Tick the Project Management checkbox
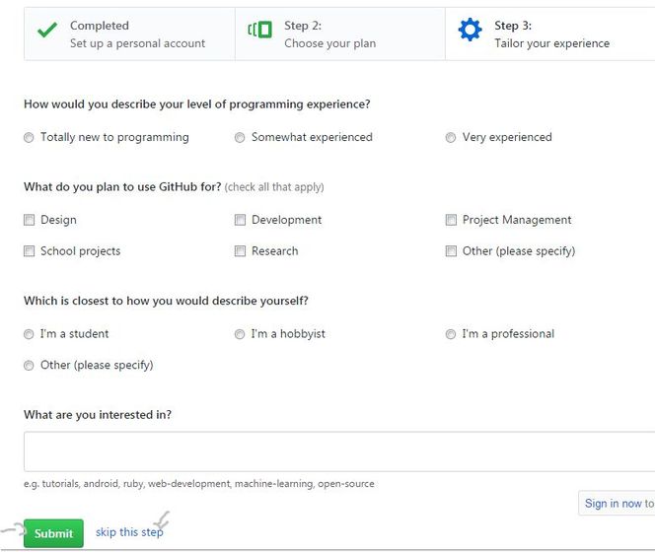 click(x=451, y=220)
